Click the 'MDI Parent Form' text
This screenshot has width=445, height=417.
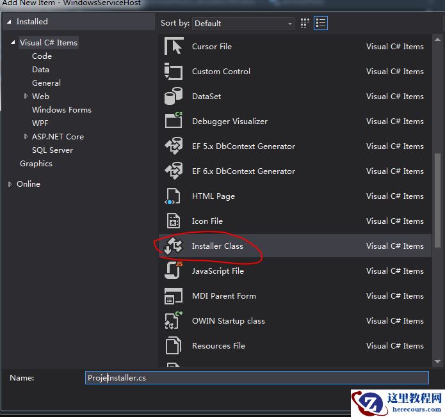[x=224, y=295]
